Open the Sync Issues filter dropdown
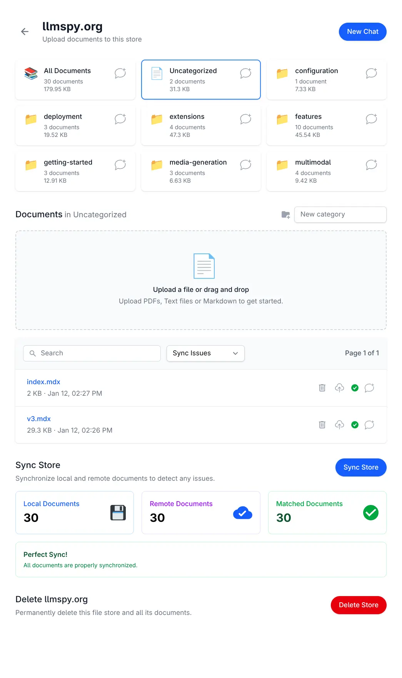 tap(205, 353)
